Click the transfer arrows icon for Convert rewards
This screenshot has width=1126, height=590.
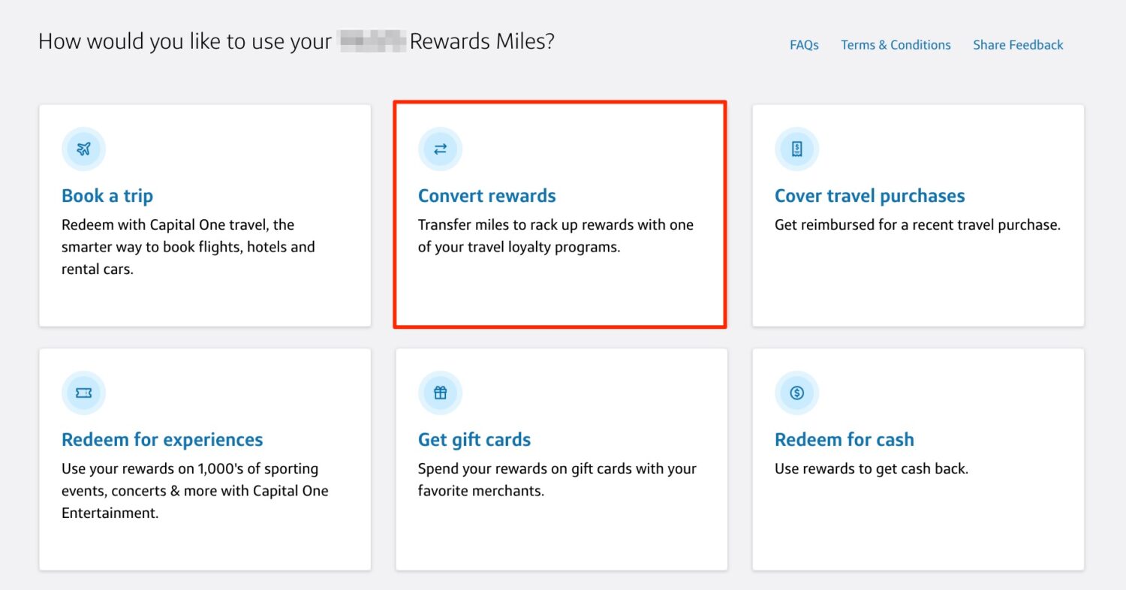tap(440, 149)
